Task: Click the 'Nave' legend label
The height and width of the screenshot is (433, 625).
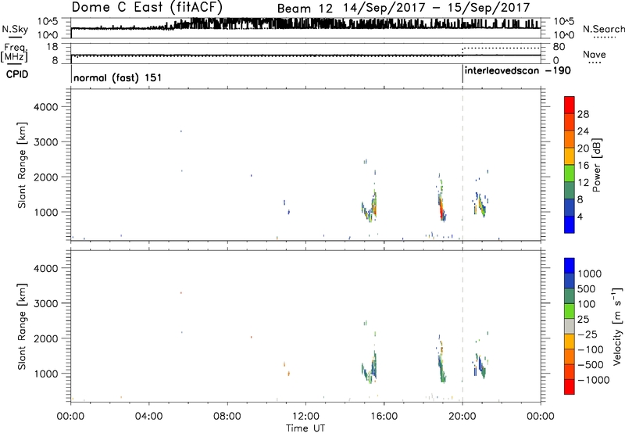Action: (595, 54)
